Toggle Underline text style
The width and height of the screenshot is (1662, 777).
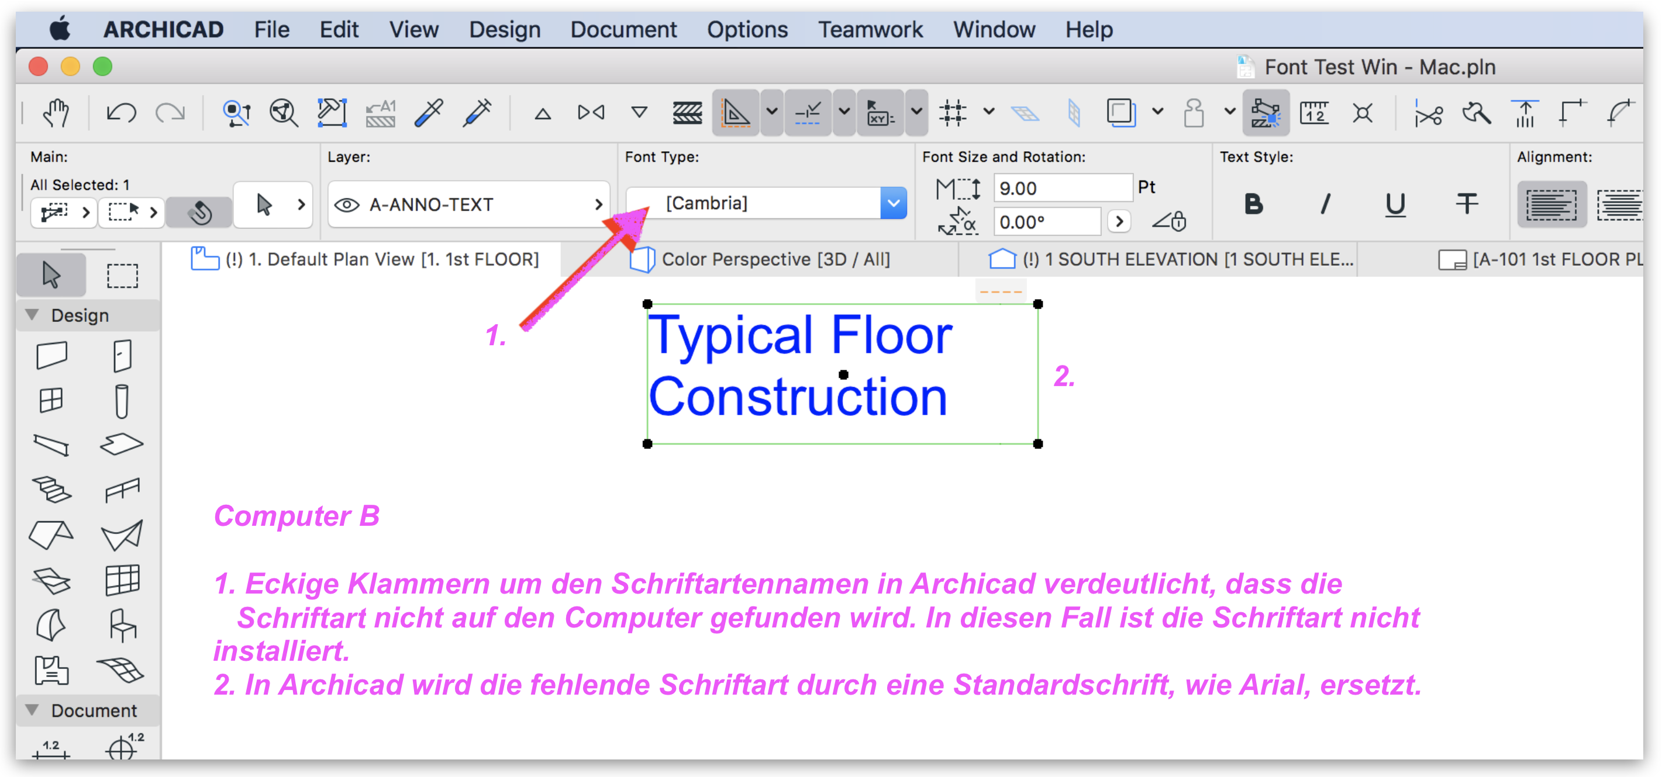pyautogui.click(x=1395, y=204)
